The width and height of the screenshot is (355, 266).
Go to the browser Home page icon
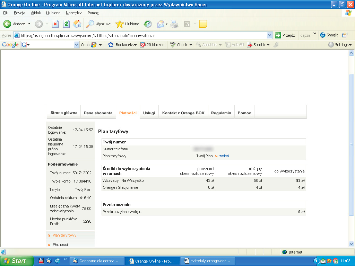click(x=77, y=24)
